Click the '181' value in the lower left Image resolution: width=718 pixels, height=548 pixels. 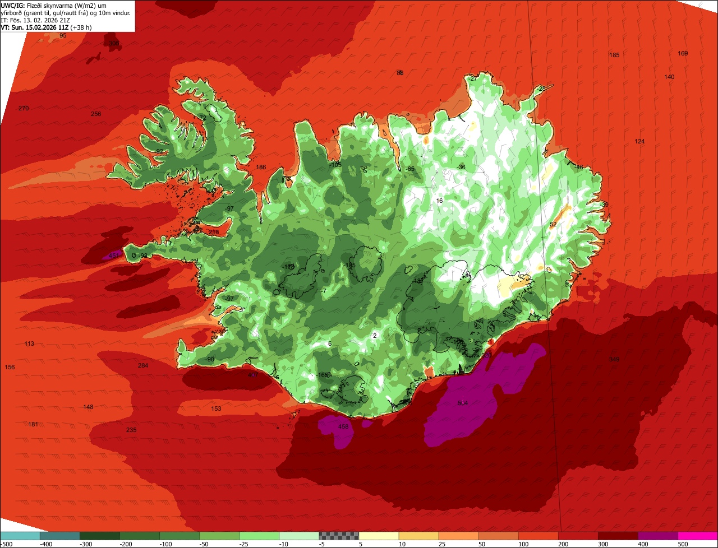33,424
